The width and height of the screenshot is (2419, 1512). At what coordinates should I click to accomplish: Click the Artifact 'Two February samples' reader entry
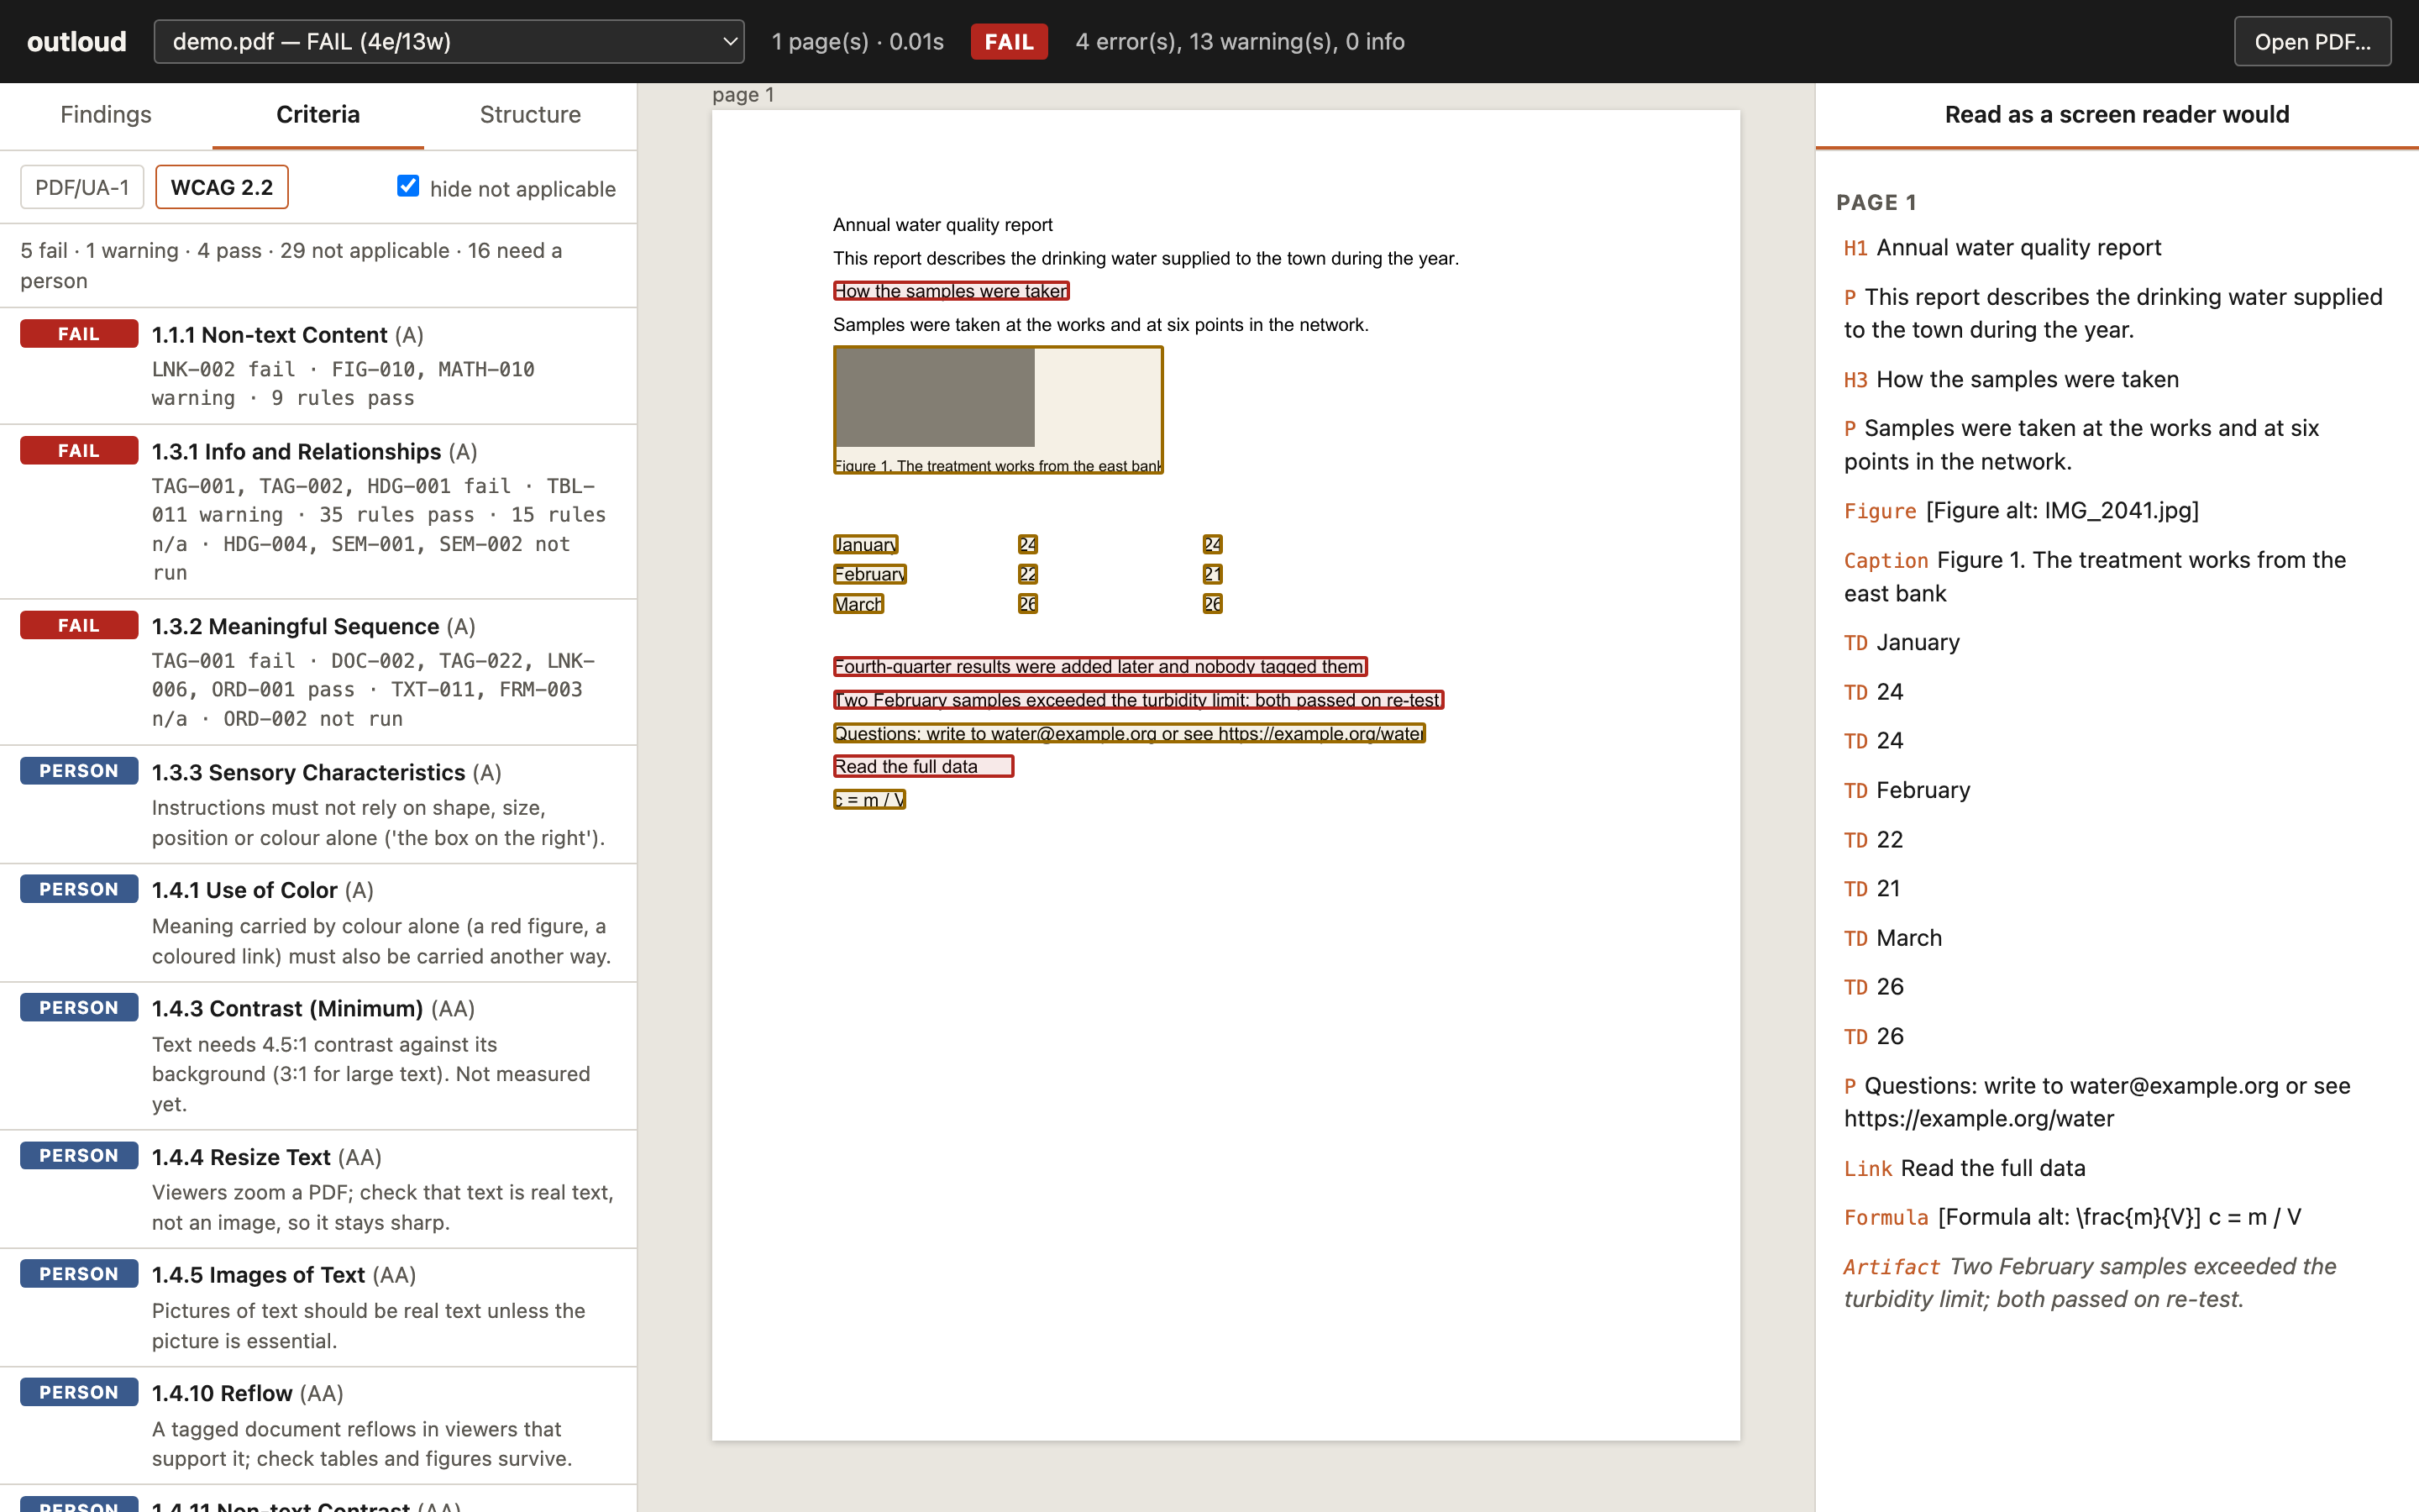click(x=2090, y=1282)
